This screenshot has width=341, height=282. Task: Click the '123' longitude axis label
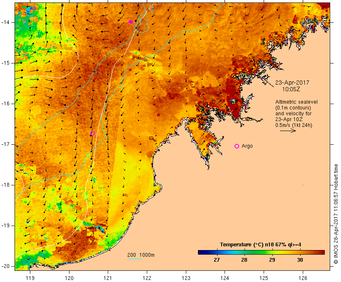[x=186, y=278]
